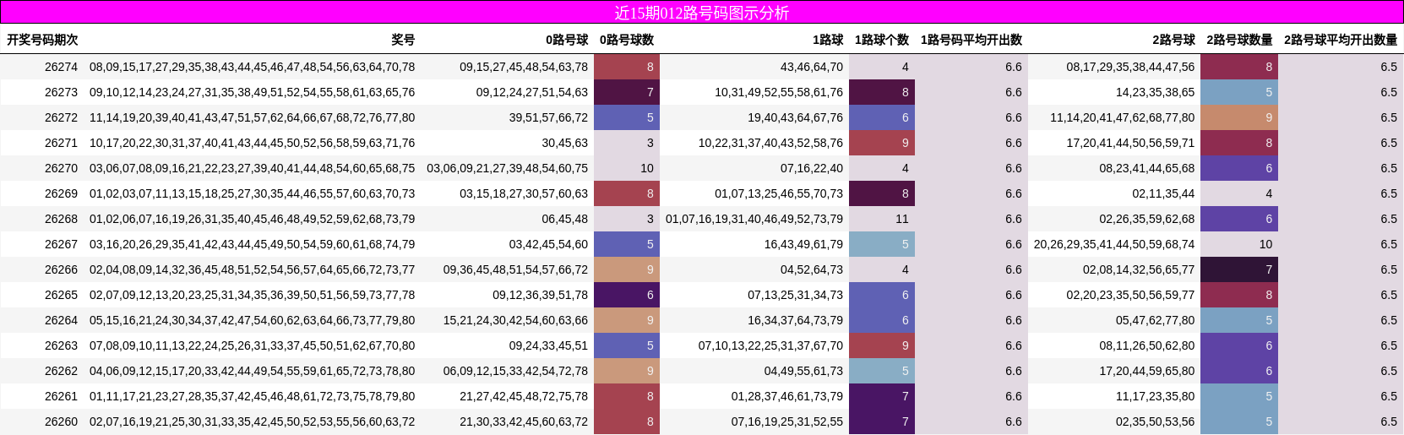Click red 1路 count 9 for issue 26271

881,143
